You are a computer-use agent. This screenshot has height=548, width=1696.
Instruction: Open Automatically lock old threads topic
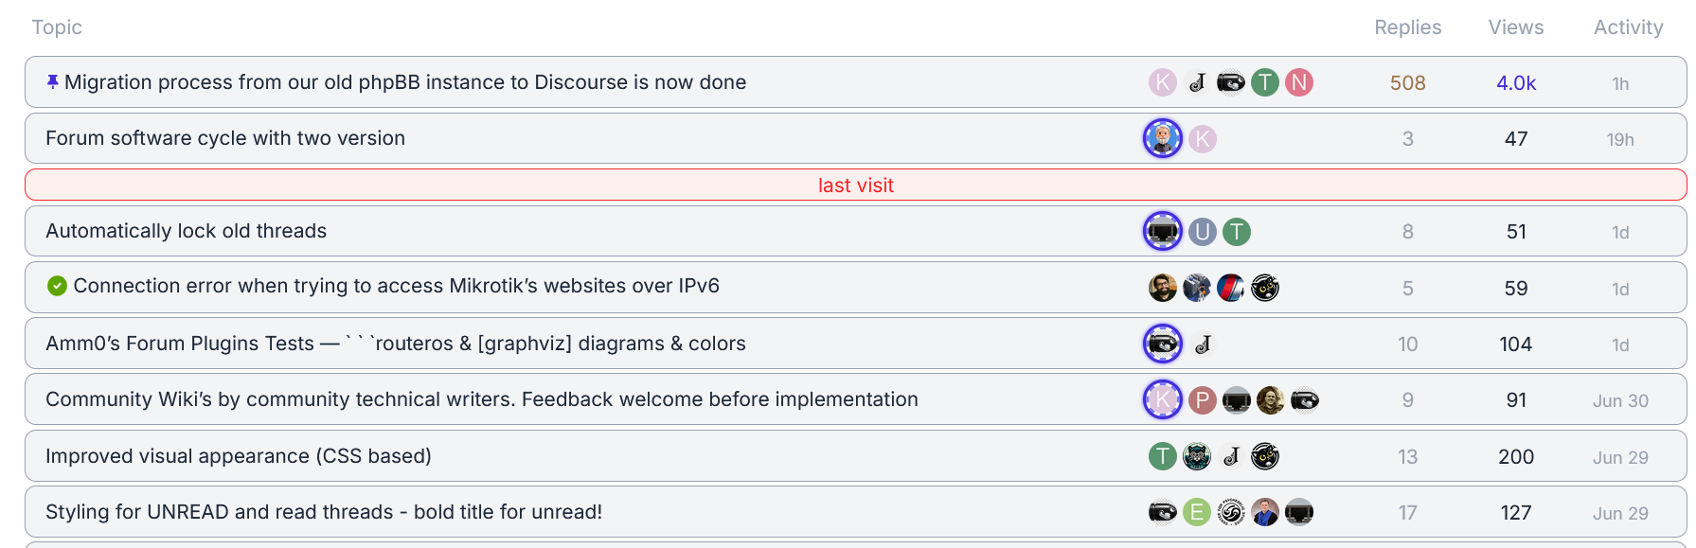tap(186, 231)
